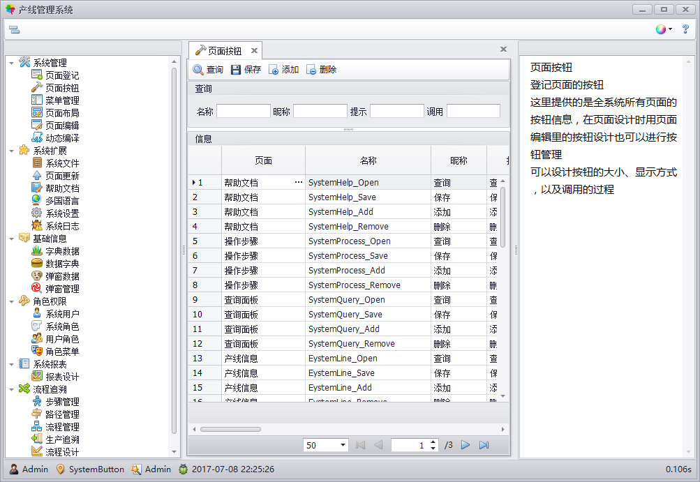This screenshot has height=482, width=700.
Task: Open the color theme skin dropdown
Action: [x=663, y=29]
